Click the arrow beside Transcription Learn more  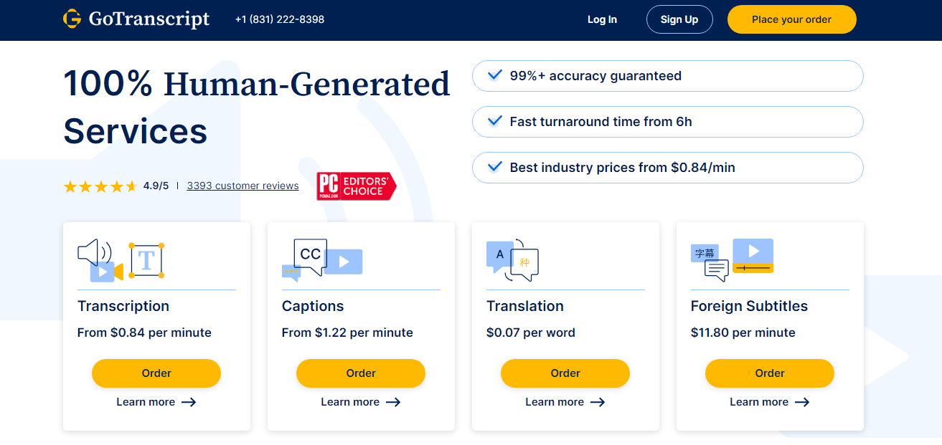tap(189, 402)
